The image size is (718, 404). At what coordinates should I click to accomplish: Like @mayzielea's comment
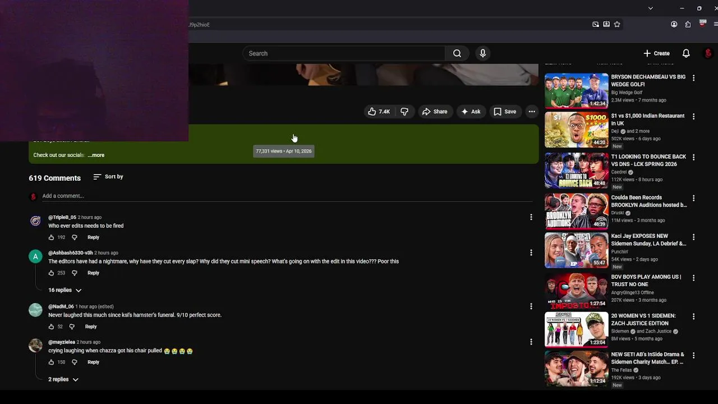[x=51, y=362]
